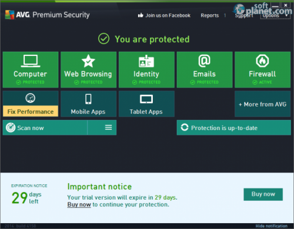Open the Identity badge icon tile
Viewport: 294px width, 229px height.
tap(146, 69)
